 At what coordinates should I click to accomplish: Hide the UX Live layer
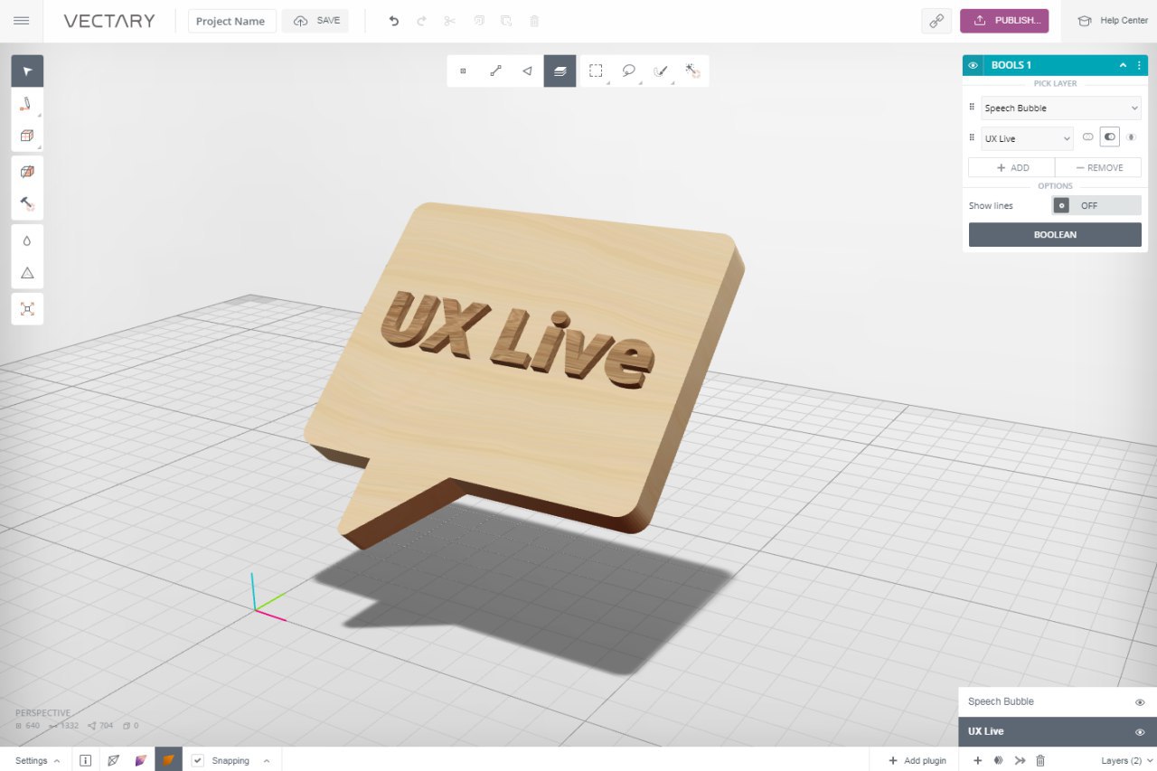pos(1140,732)
